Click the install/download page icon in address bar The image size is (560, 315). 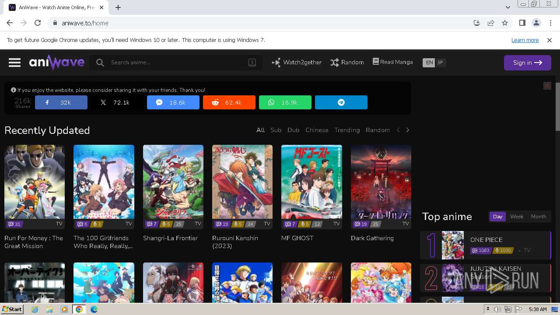477,23
